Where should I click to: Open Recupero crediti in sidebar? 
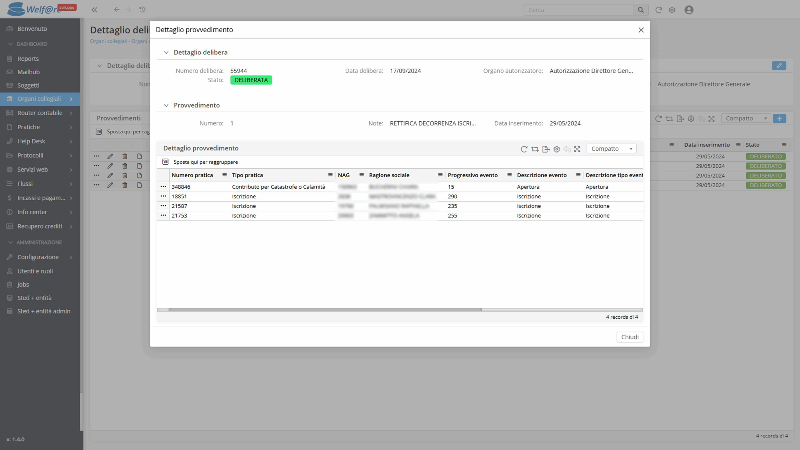40,226
